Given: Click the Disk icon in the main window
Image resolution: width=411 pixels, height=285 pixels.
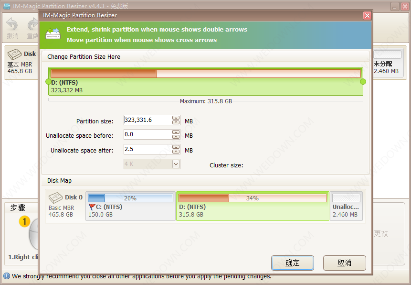Looking at the screenshot, I should tap(14, 54).
